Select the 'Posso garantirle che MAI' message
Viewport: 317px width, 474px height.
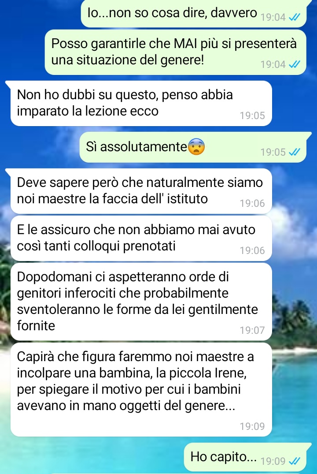click(x=175, y=52)
